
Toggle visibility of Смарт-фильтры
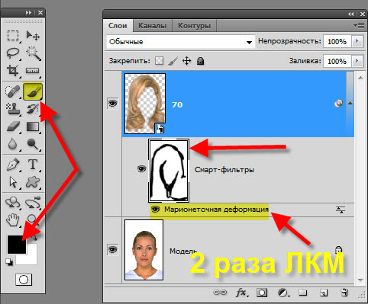click(141, 169)
